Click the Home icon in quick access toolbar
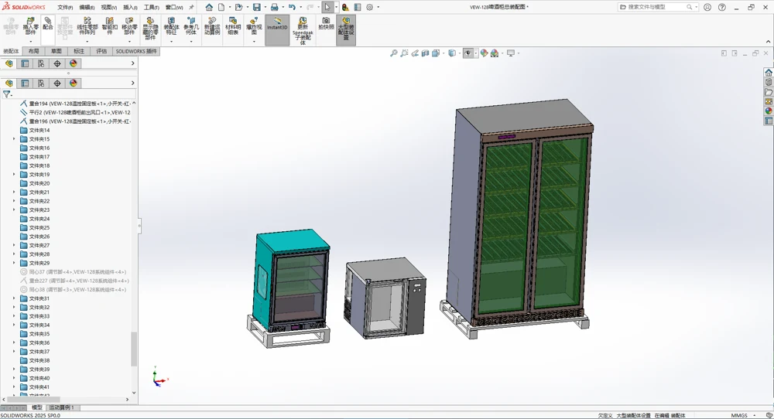Screen dimensions: 774x419 click(209, 7)
